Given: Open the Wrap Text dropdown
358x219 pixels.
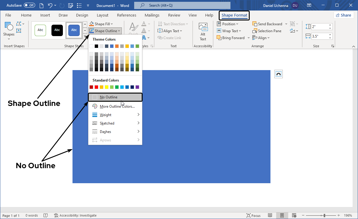Looking at the screenshot, I should pos(229,31).
